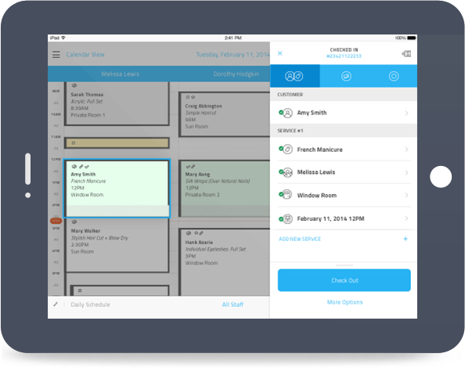Image resolution: width=465 pixels, height=368 pixels.
Task: Open the circular target tab icon
Action: pos(394,76)
